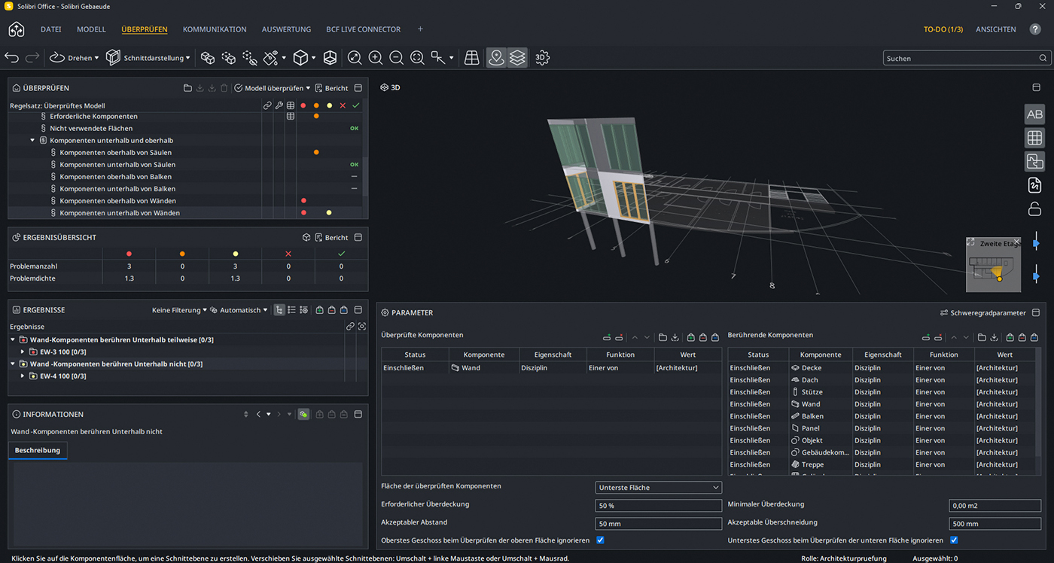Viewport: 1054px width, 563px height.
Task: Activate the location marker view icon
Action: 496,57
